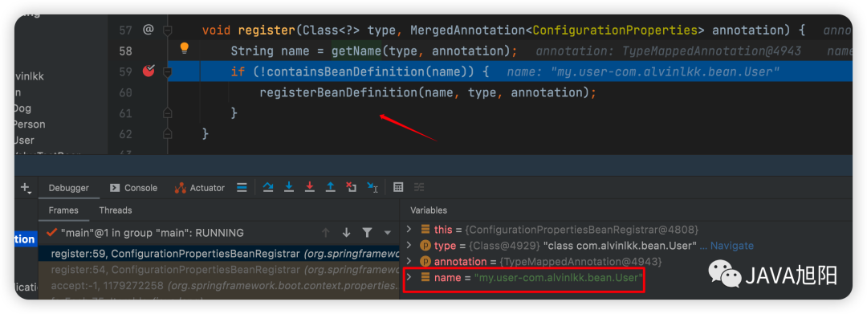Open the Actuator tab
This screenshot has height=314, width=867.
tap(200, 188)
